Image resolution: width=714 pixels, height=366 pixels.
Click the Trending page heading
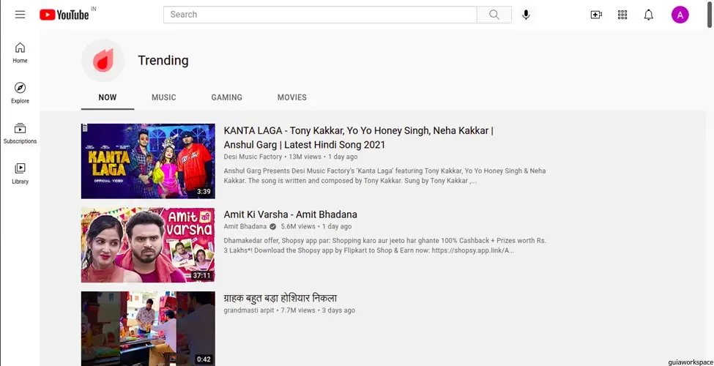163,61
